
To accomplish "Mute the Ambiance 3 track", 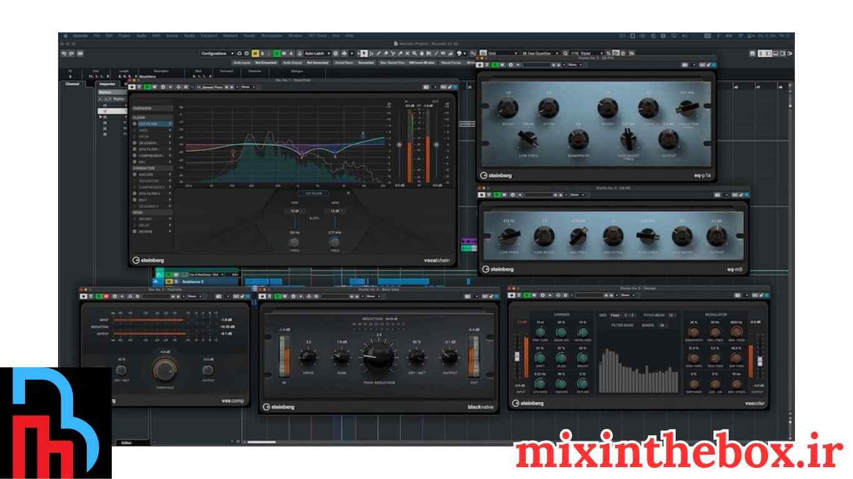I will 169,282.
